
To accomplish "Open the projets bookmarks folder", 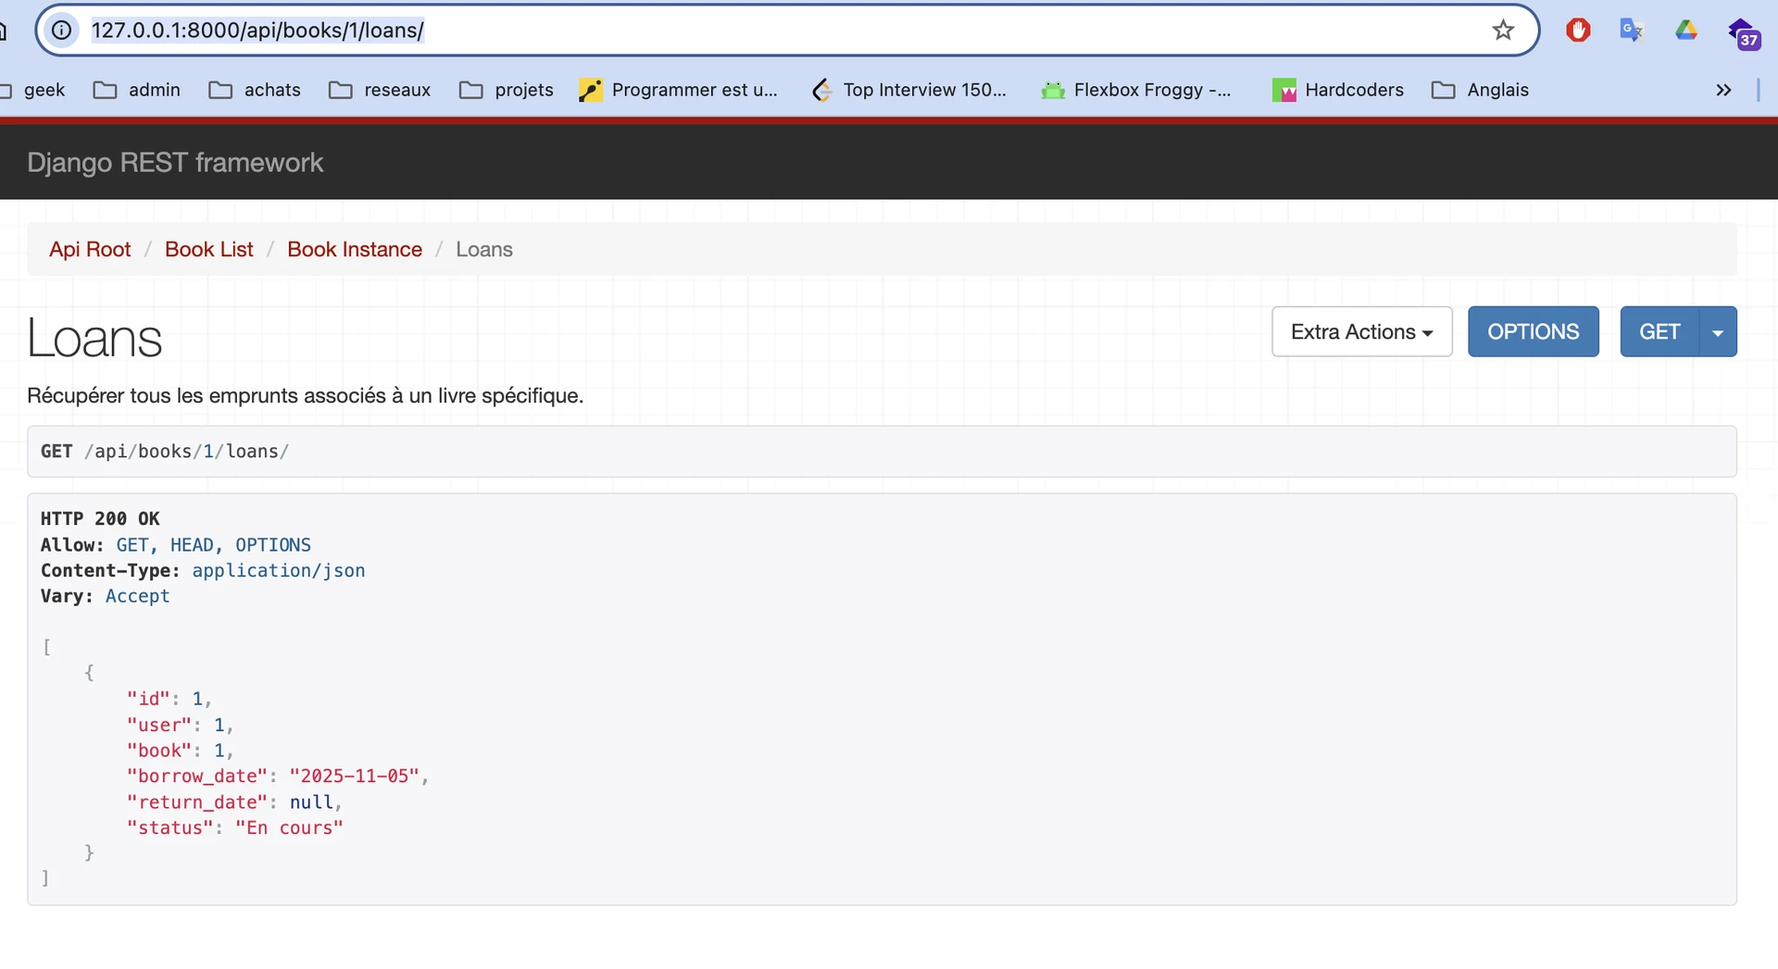I will pyautogui.click(x=507, y=90).
